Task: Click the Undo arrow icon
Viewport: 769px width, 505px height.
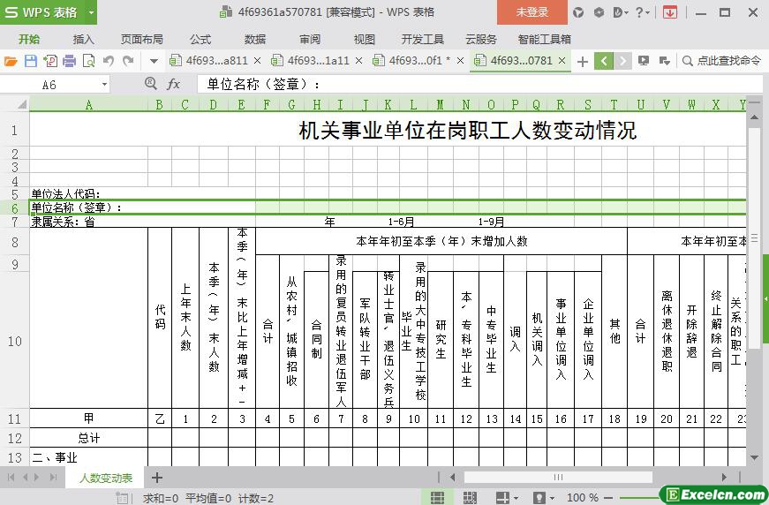Action: pos(109,61)
